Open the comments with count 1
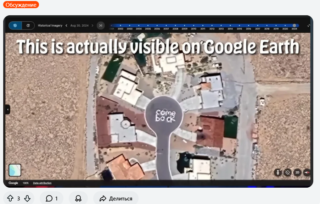The height and width of the screenshot is (204, 320). (52, 198)
